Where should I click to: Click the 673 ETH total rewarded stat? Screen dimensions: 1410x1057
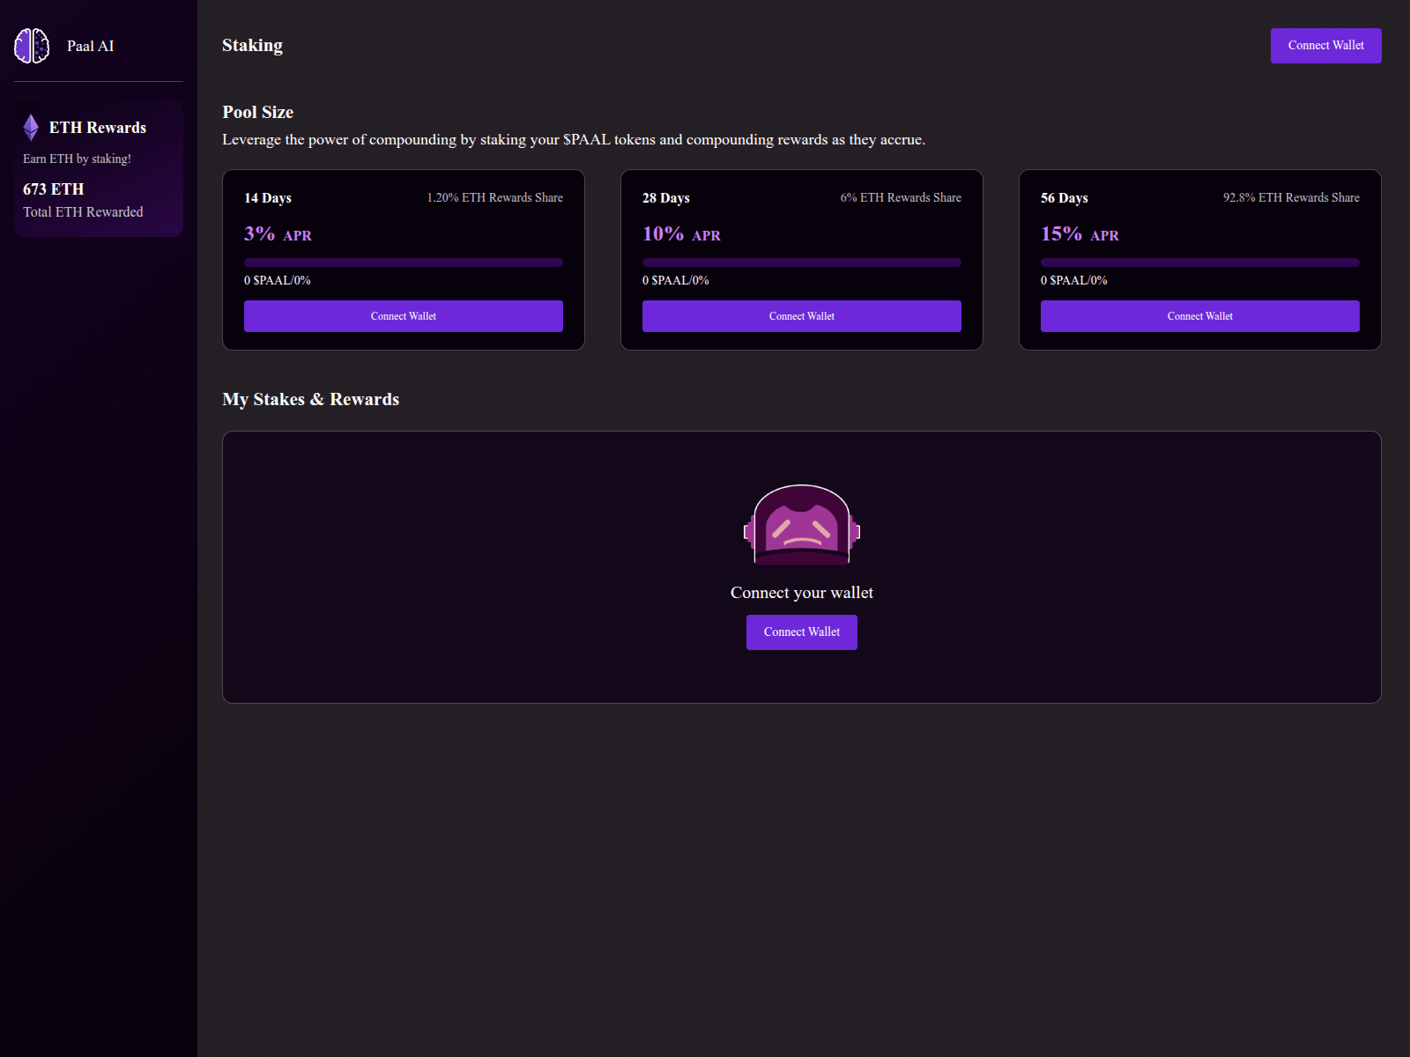pos(53,188)
